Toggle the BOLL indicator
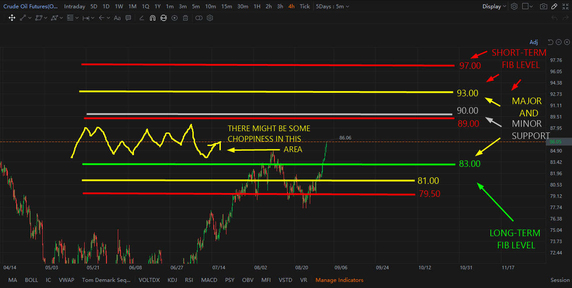Image resolution: width=572 pixels, height=288 pixels. tap(31, 280)
